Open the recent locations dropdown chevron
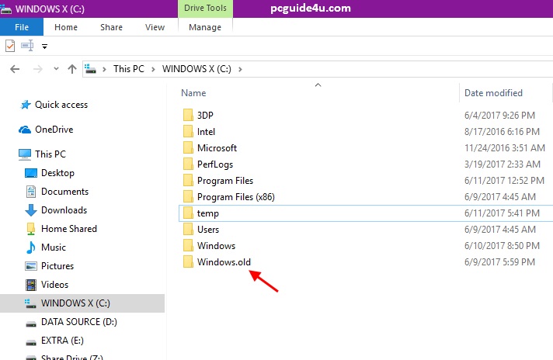The height and width of the screenshot is (360, 553). (x=54, y=69)
